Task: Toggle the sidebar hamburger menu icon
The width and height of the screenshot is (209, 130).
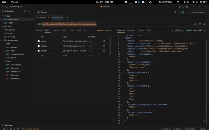Action: tap(3, 7)
